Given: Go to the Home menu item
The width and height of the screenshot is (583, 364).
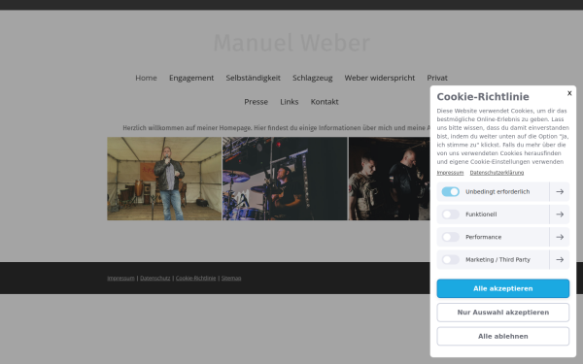Looking at the screenshot, I should coord(146,78).
